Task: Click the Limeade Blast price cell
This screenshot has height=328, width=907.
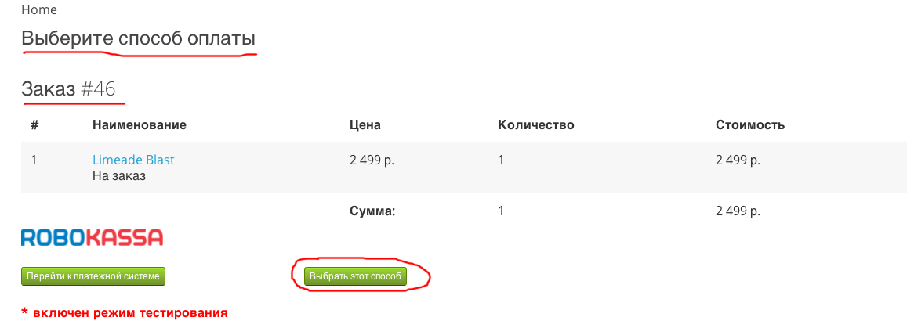Action: pos(372,160)
